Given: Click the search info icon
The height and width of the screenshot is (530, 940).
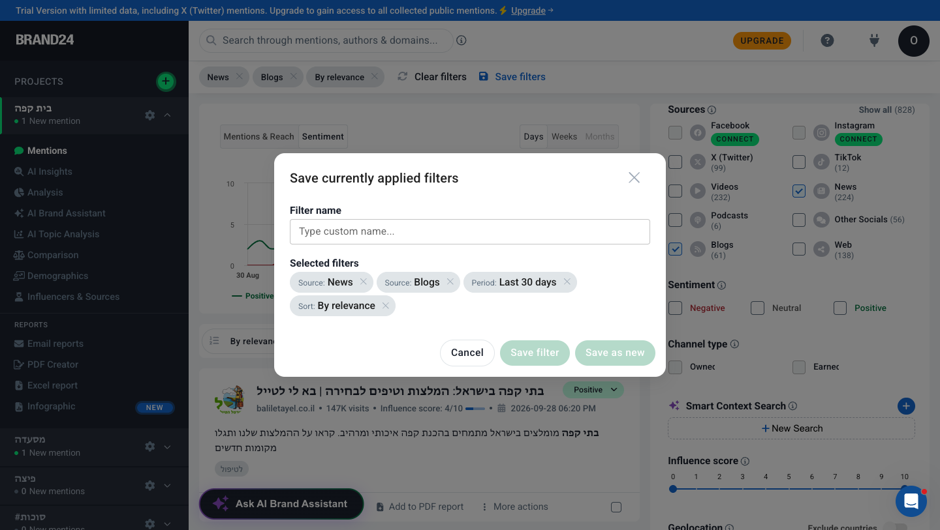Looking at the screenshot, I should (x=462, y=40).
